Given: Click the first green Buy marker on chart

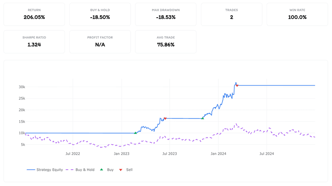Looking at the screenshot, I should tap(136, 133).
